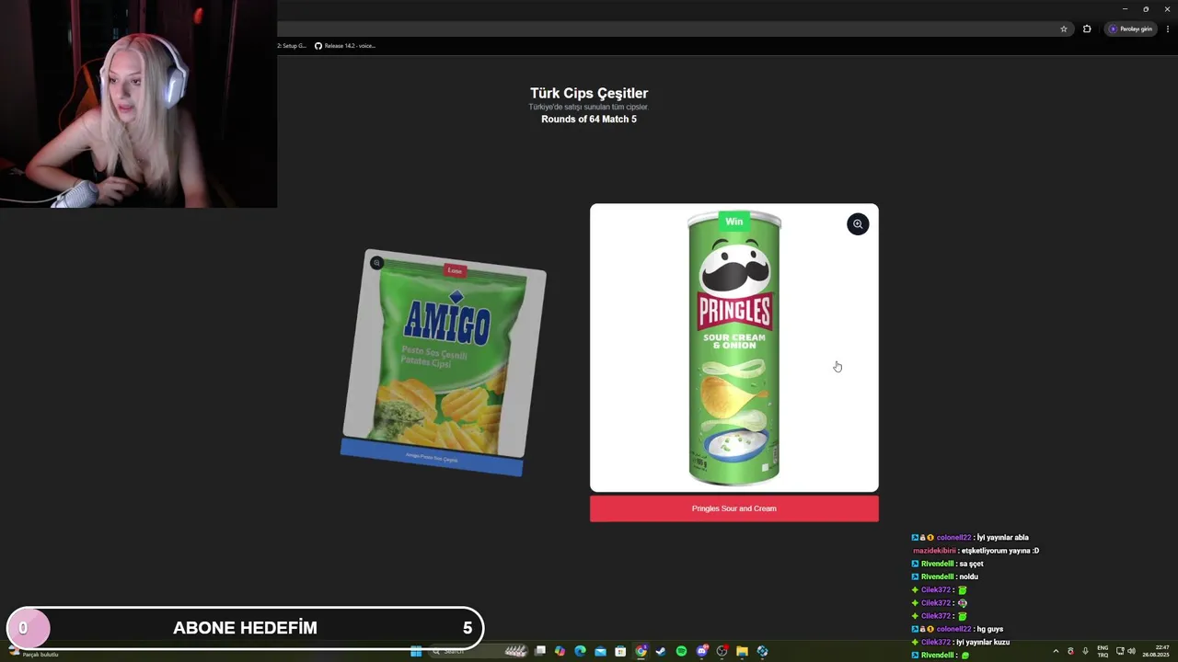Viewport: 1178px width, 662px height.
Task: Click colonell22's 'İyi yayınlar abla' chat message
Action: (x=970, y=538)
